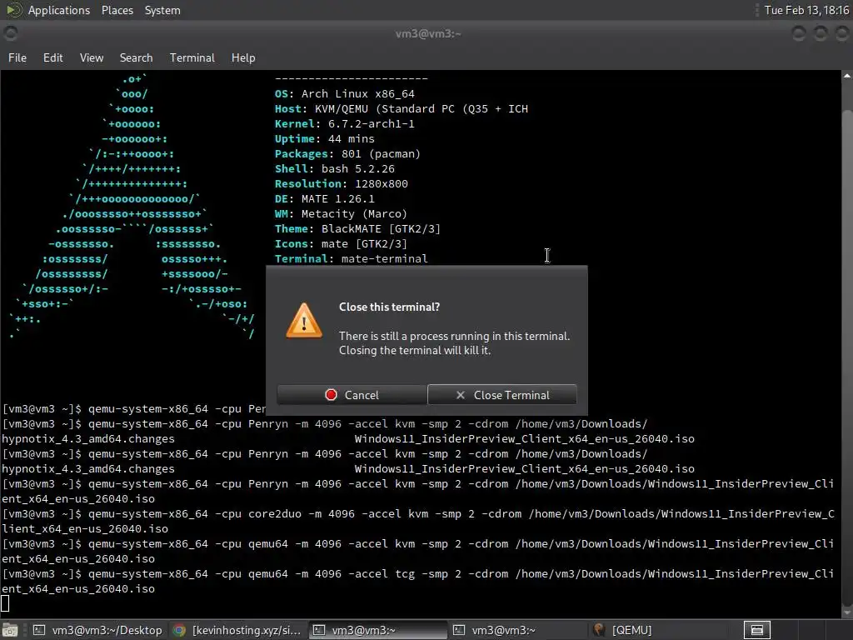Click the 'Shell: bash 5.2.26' line
The height and width of the screenshot is (640, 853).
click(335, 168)
